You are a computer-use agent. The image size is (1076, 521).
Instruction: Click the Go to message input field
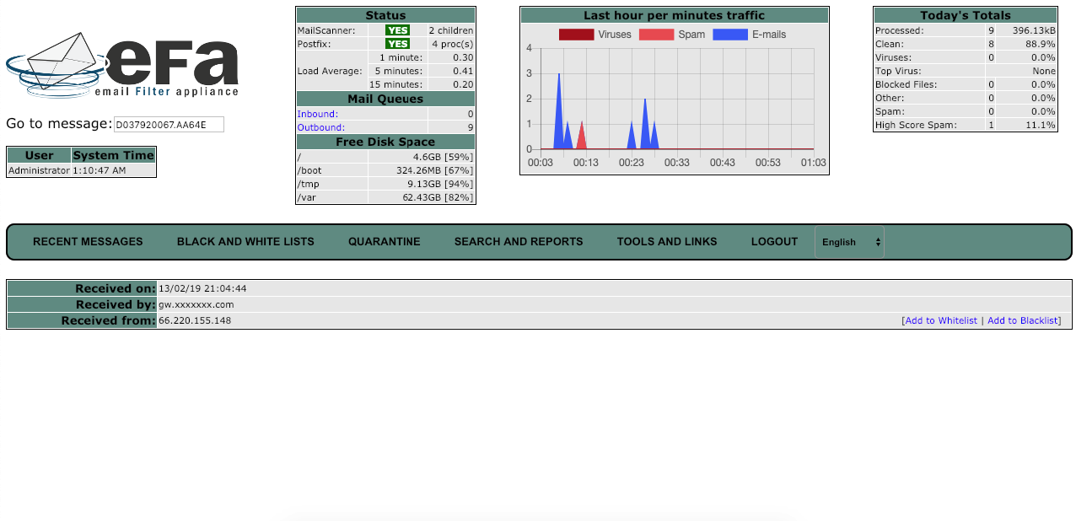[169, 125]
